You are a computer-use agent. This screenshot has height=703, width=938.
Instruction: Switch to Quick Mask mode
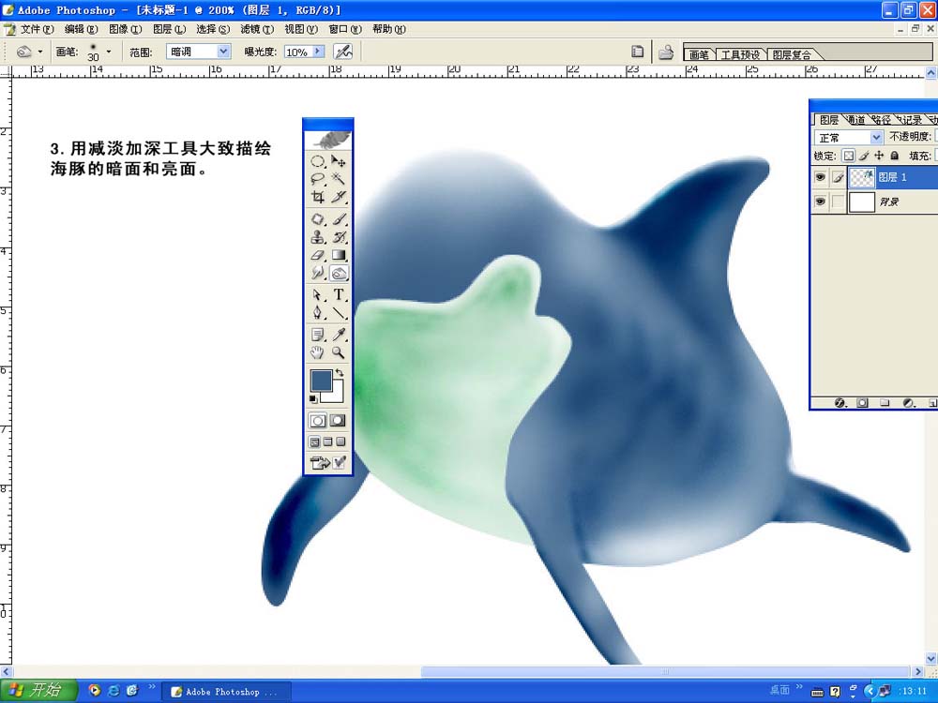pyautogui.click(x=338, y=421)
